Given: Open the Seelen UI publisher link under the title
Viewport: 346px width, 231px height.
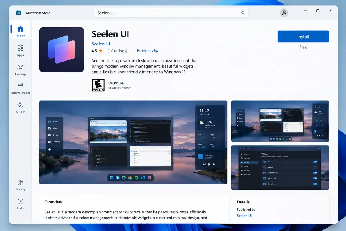Looking at the screenshot, I should [x=101, y=44].
